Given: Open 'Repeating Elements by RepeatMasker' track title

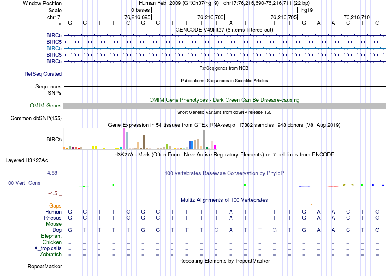Looking at the screenshot, I should (224, 261).
